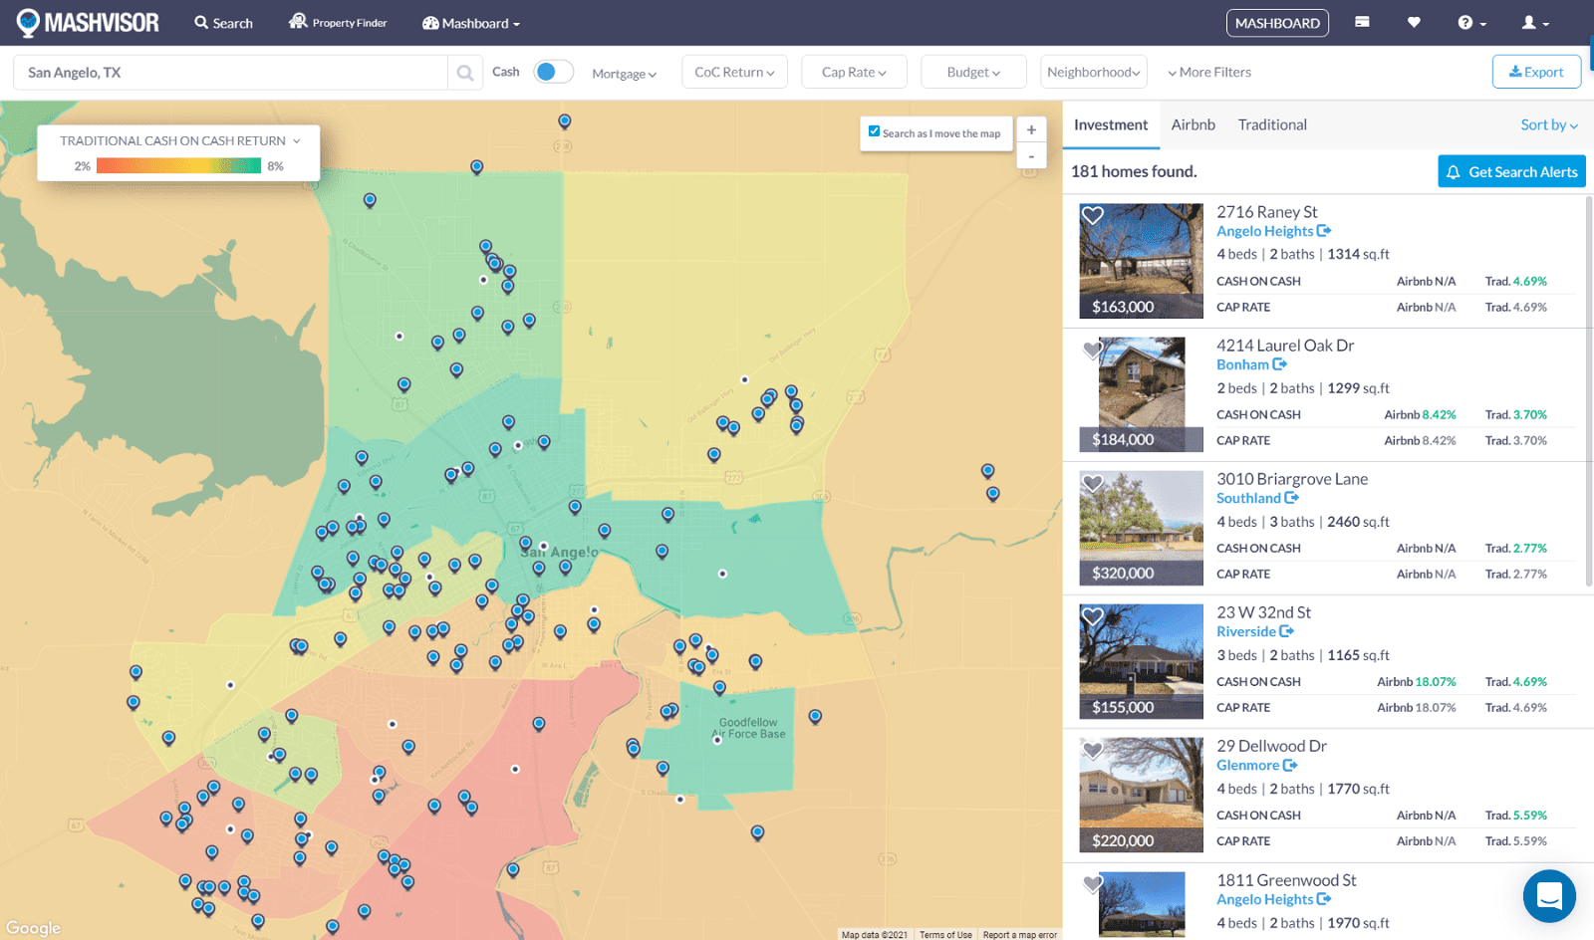
Task: Open the user account icon menu
Action: [1529, 22]
